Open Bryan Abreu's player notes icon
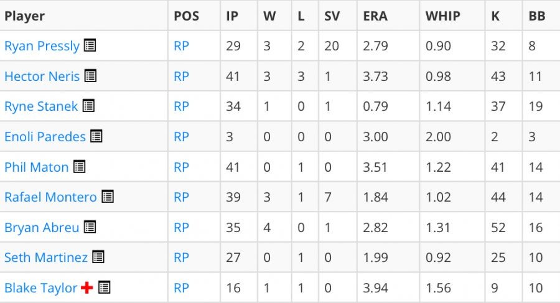The image size is (560, 303). click(90, 227)
